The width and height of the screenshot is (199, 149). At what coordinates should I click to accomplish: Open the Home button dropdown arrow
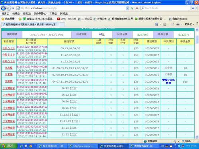[160, 24]
